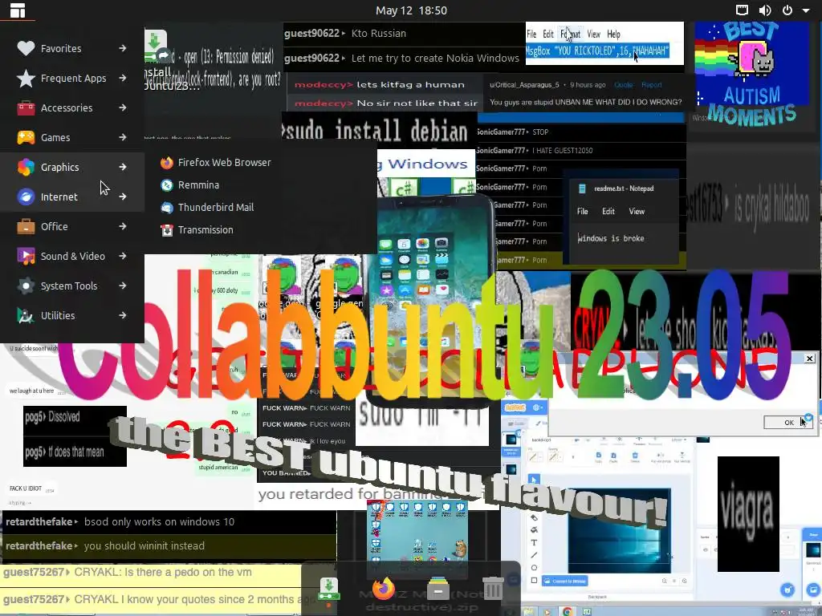The height and width of the screenshot is (616, 822).
Task: Select the Games controller icon
Action: 26,137
